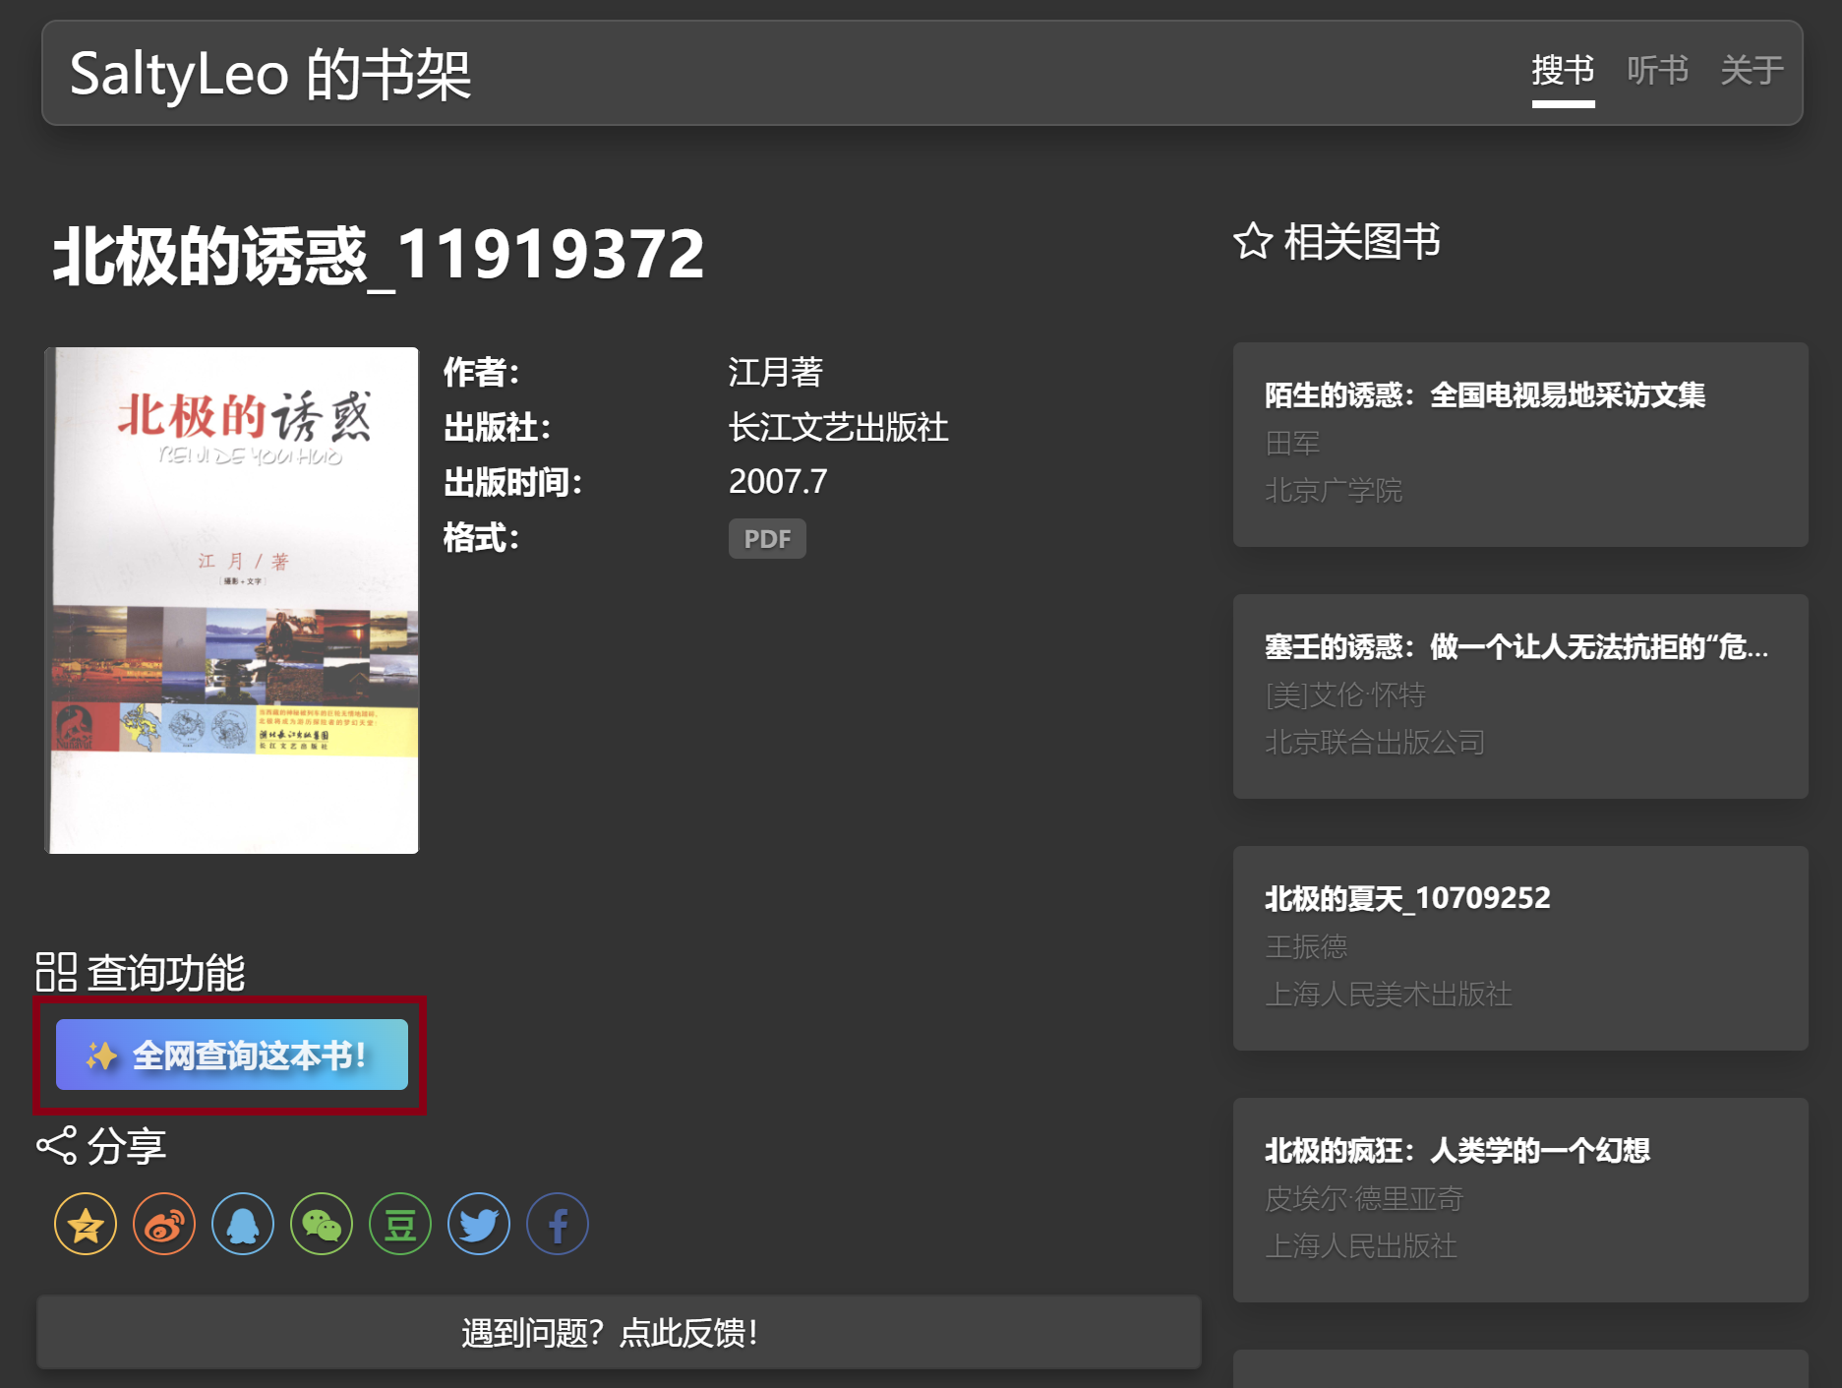
Task: Click the star icon next to 相关图书
Action: [x=1253, y=241]
